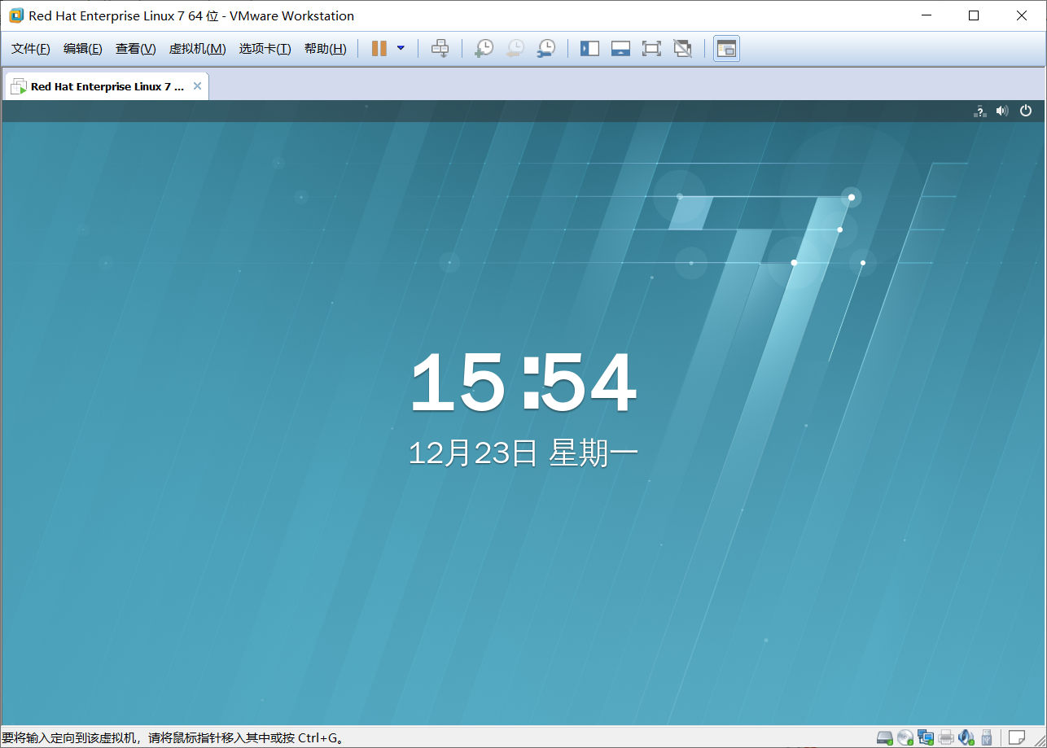
Task: Toggle the library panel visibility
Action: (589, 48)
